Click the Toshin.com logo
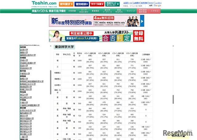This screenshot has height=140, width=197. (44, 3)
